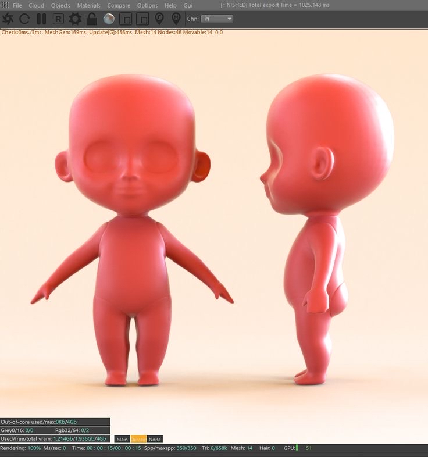Activate the first render region square icon
428x457 pixels.
126,19
